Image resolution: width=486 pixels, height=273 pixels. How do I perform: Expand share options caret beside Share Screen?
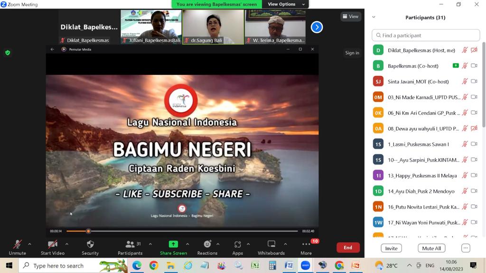[187, 244]
